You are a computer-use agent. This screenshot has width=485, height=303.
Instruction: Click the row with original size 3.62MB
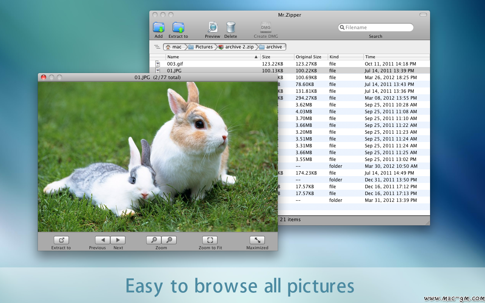(x=354, y=105)
